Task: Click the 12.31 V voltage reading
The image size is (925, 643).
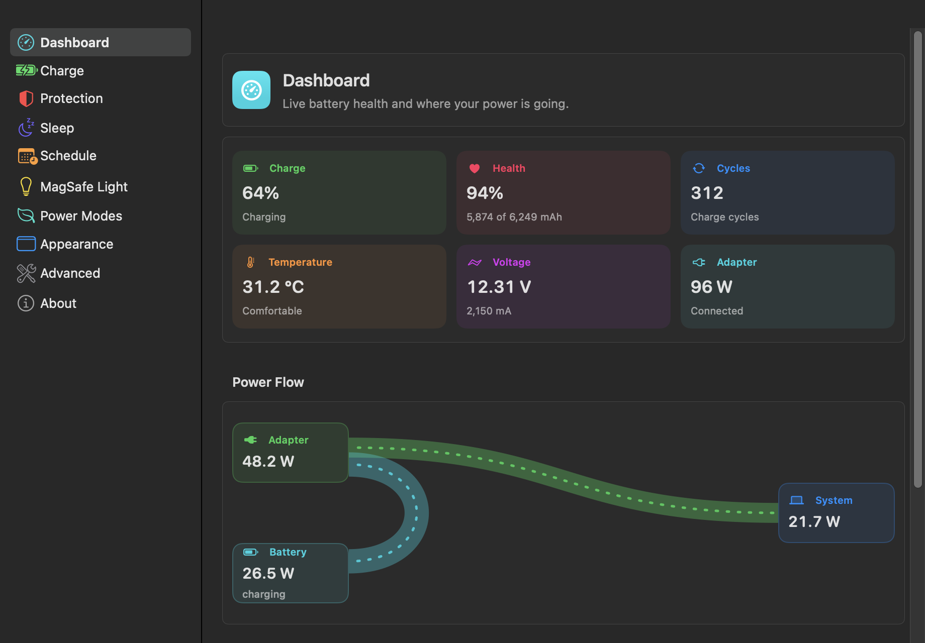Action: click(499, 287)
